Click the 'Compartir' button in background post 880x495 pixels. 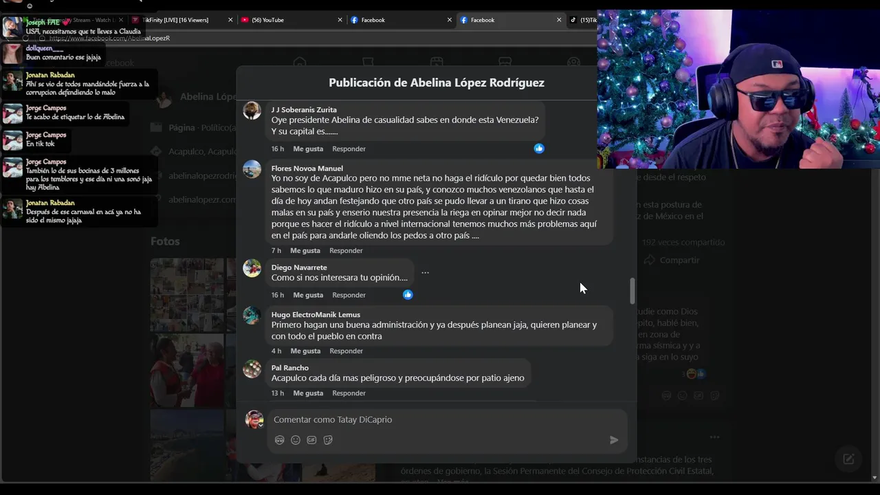pyautogui.click(x=672, y=260)
